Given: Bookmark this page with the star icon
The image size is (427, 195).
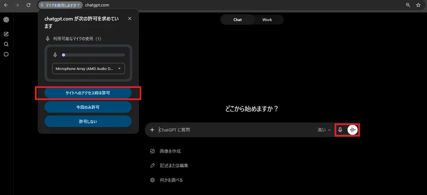Looking at the screenshot, I should (x=418, y=5).
